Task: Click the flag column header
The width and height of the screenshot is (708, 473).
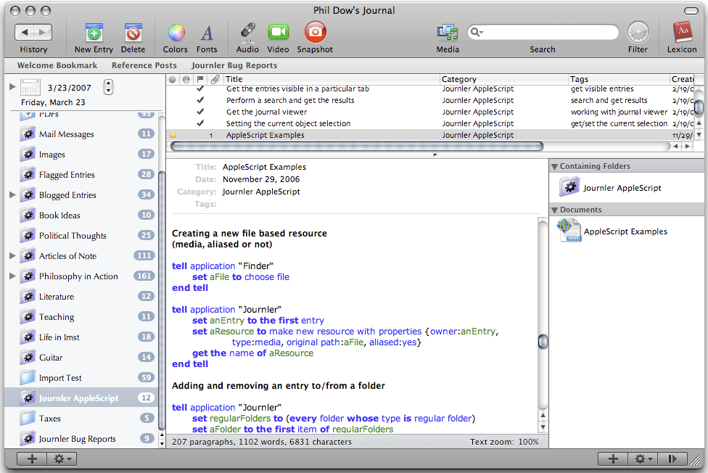Action: (200, 79)
